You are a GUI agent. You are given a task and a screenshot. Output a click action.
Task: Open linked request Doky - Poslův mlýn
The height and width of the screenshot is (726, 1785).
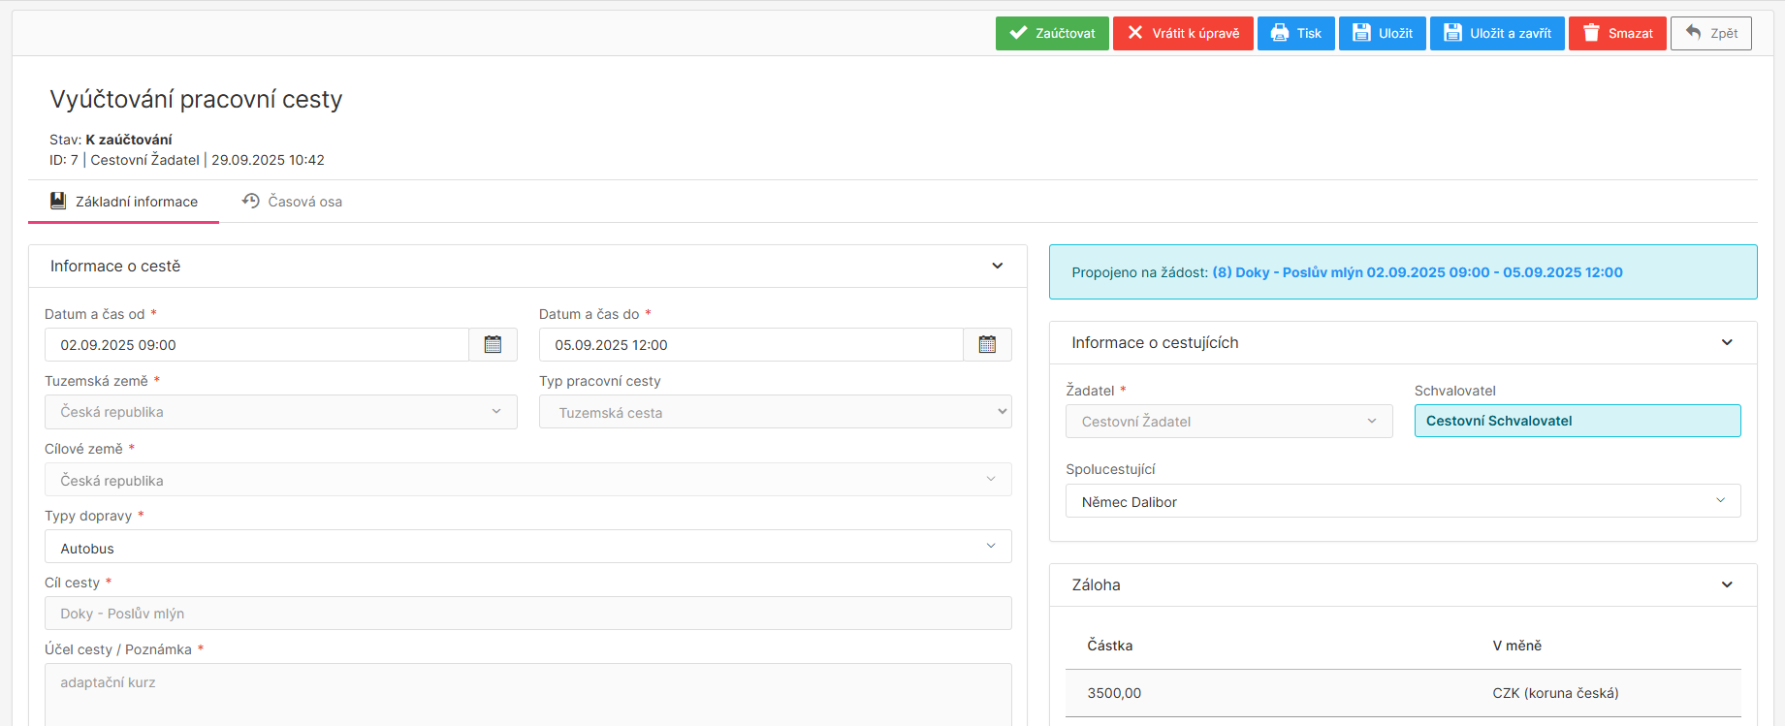pos(1417,272)
